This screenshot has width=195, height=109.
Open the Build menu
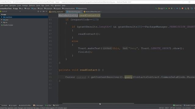tap(38, 5)
